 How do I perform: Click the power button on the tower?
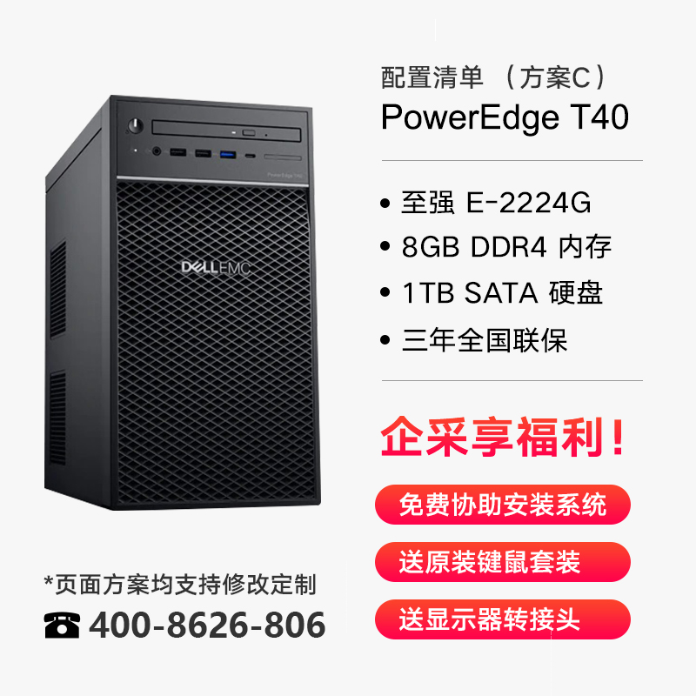pyautogui.click(x=136, y=125)
